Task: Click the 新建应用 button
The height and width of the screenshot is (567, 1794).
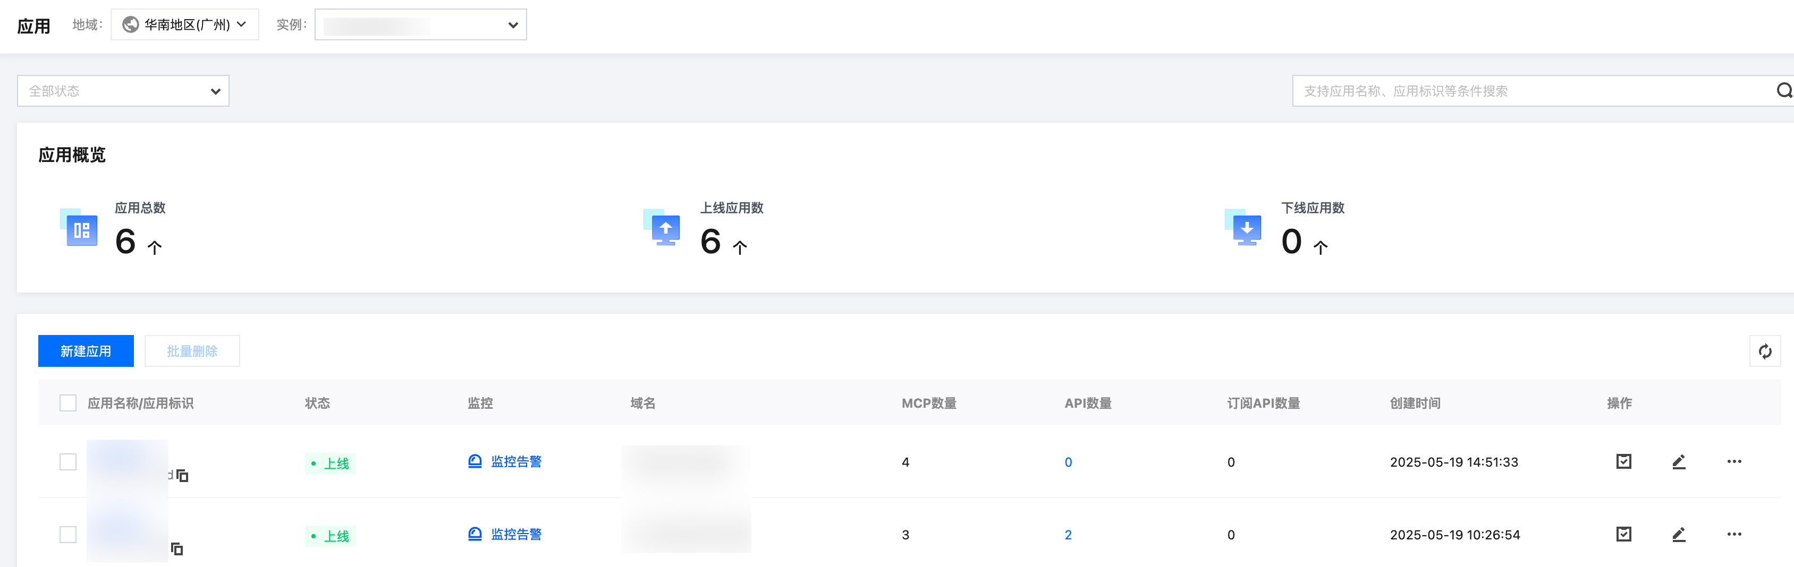Action: pos(86,351)
